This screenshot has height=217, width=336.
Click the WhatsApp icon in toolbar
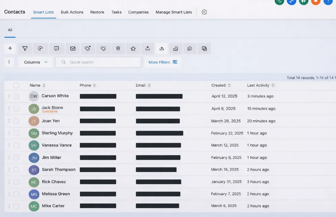point(190,48)
